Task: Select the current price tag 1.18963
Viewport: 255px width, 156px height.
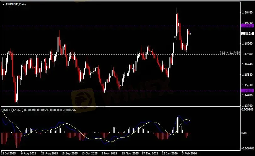Action: pos(247,34)
